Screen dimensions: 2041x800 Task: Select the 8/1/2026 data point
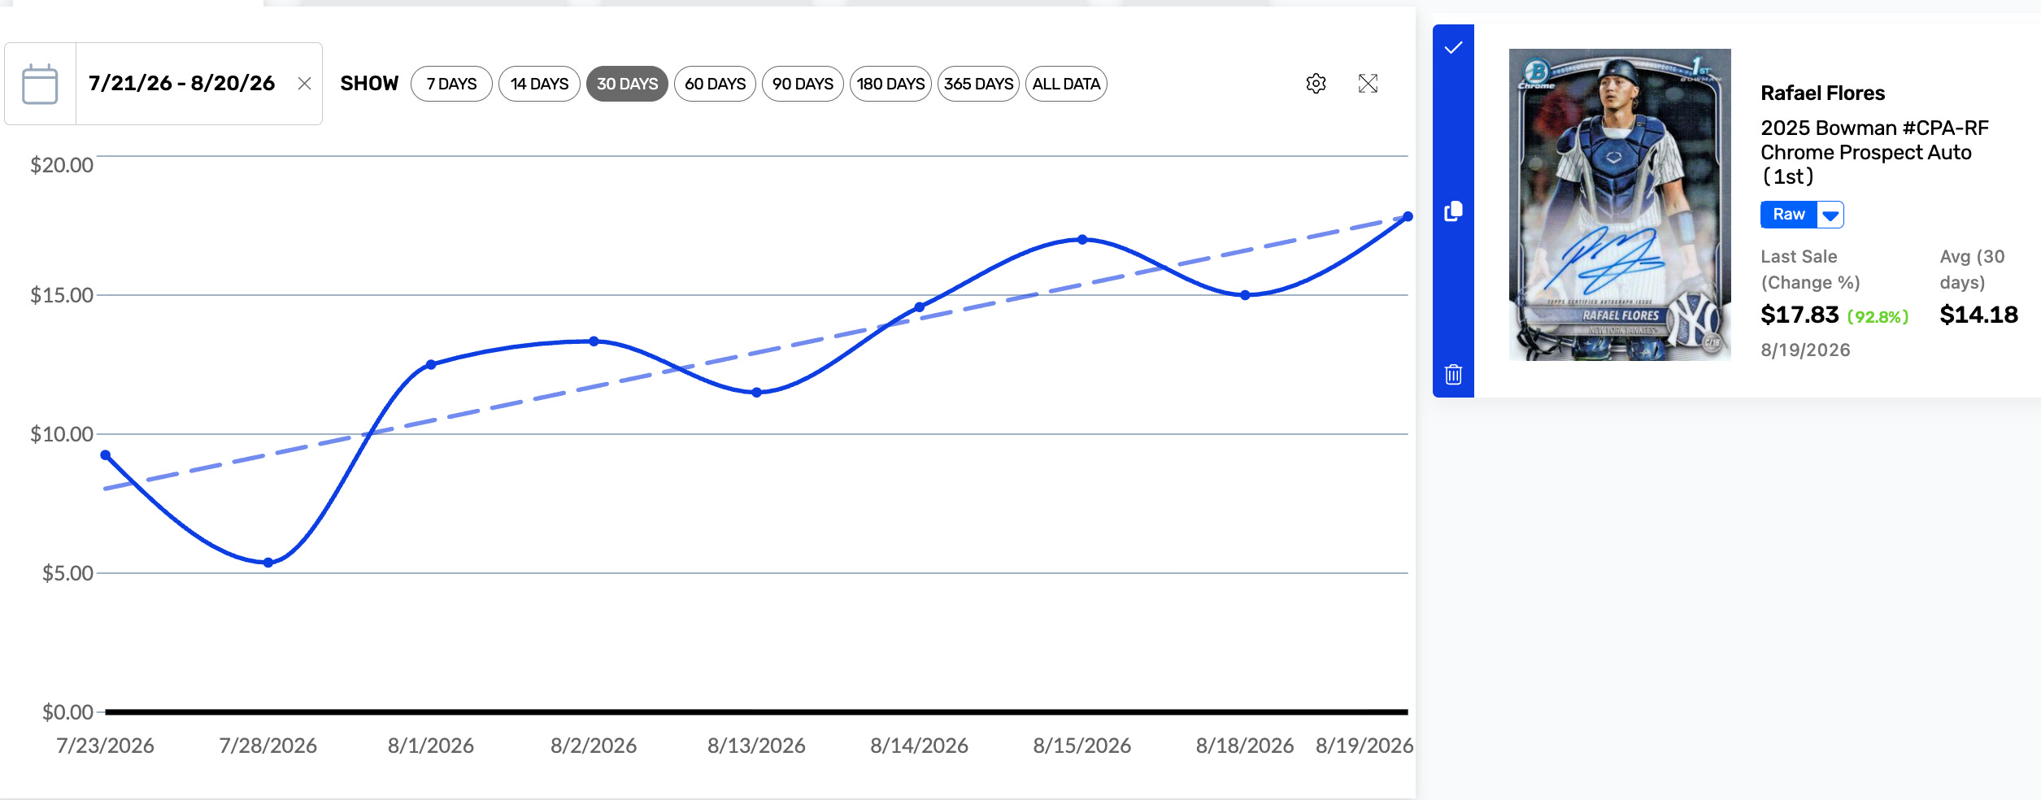pos(431,364)
